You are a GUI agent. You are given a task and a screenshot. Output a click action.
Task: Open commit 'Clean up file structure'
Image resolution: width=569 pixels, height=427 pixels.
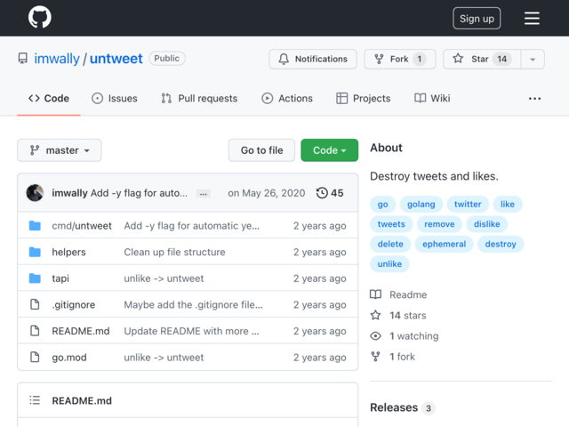point(174,252)
